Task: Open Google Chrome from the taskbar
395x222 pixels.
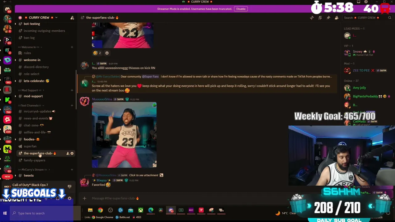Action: pyautogui.click(x=100, y=210)
